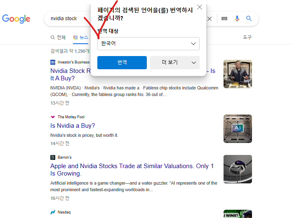Image resolution: width=292 pixels, height=218 pixels.
Task: Open the on-screen keyboard icon in search bar
Action: (224, 19)
